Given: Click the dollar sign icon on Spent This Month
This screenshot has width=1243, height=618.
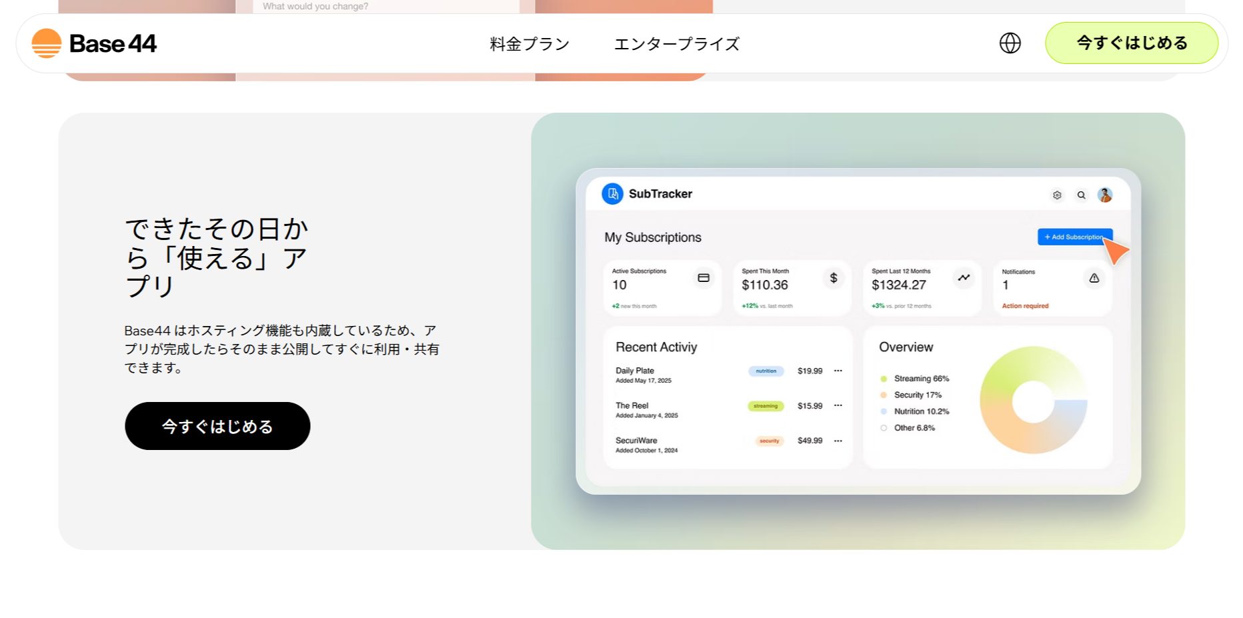Looking at the screenshot, I should (x=833, y=278).
